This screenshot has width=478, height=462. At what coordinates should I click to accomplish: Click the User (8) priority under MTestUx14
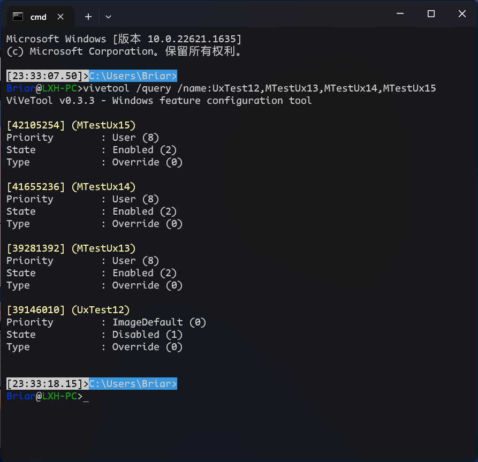coord(135,200)
